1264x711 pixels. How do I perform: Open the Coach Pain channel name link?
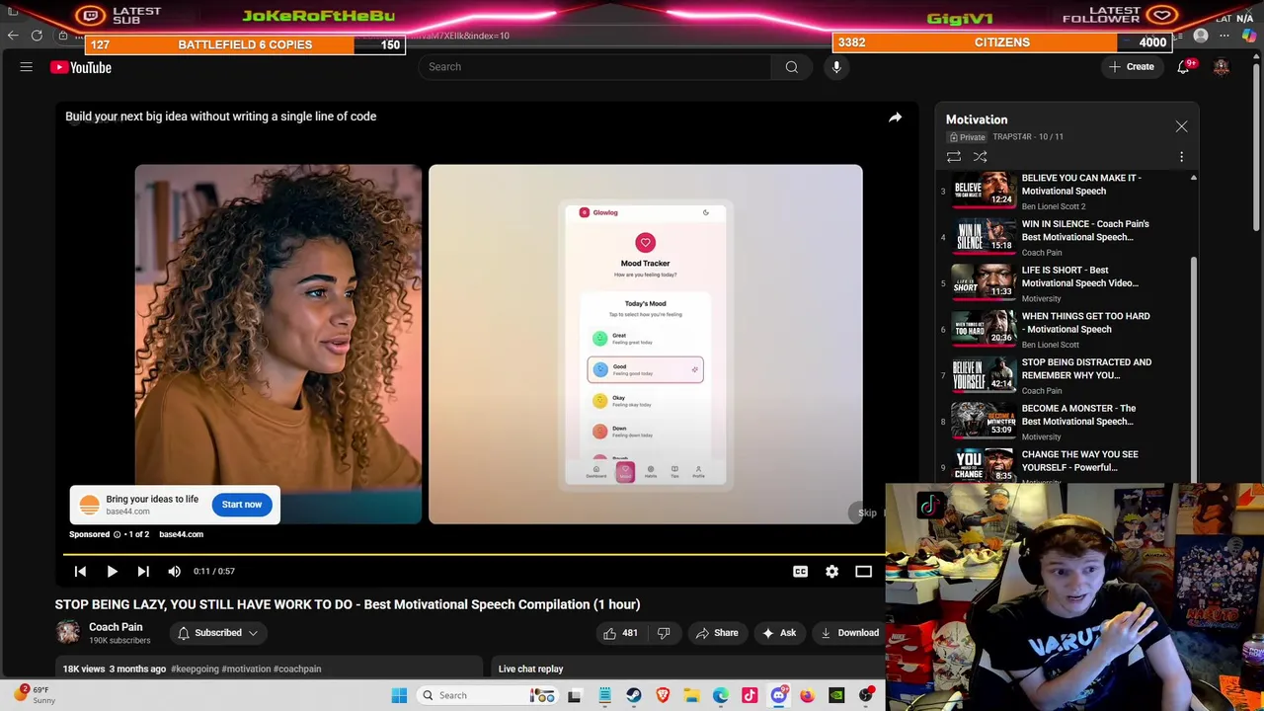tap(116, 627)
